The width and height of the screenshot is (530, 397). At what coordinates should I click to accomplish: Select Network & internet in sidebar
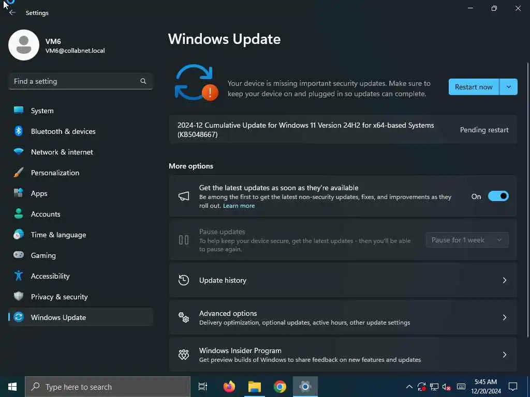[81, 151]
